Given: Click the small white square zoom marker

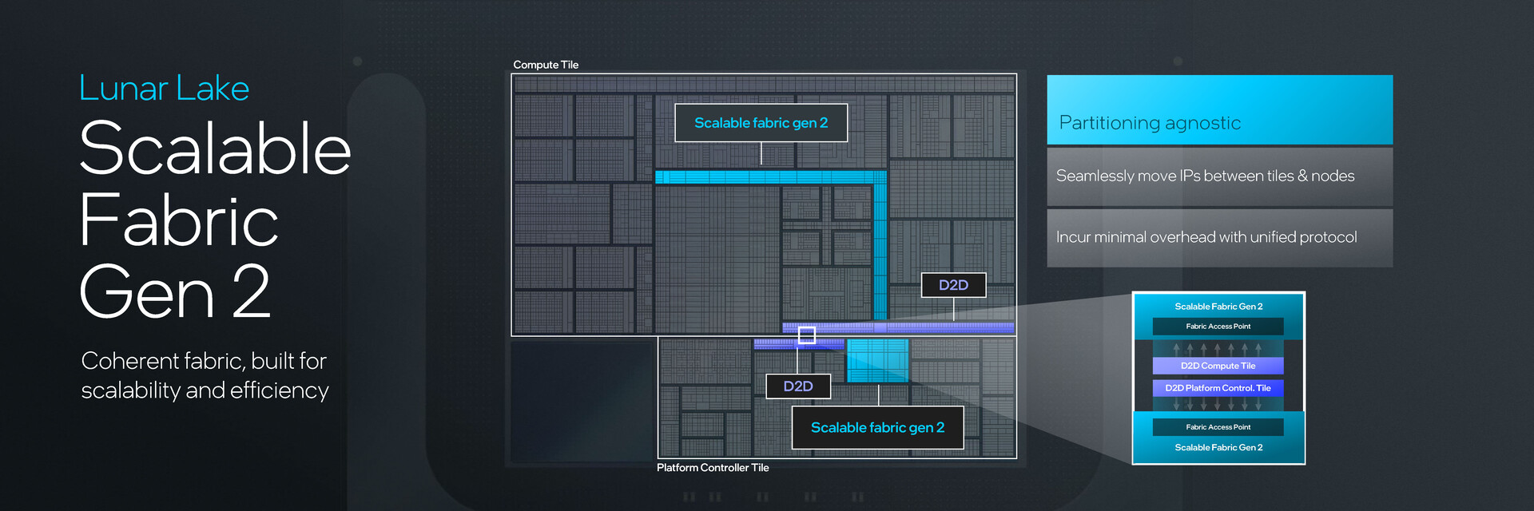Looking at the screenshot, I should 807,335.
